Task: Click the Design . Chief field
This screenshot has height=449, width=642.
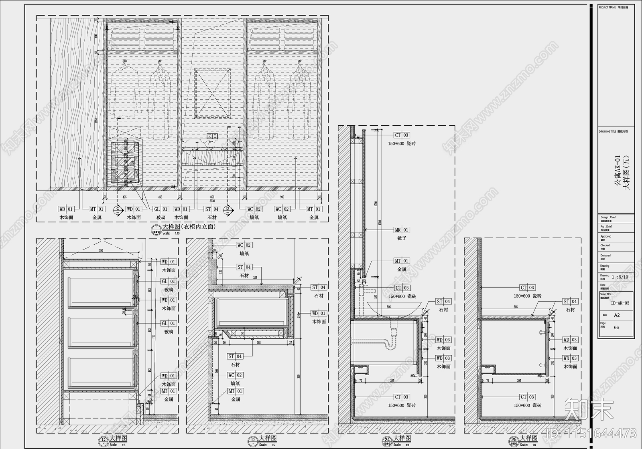Action: click(616, 219)
